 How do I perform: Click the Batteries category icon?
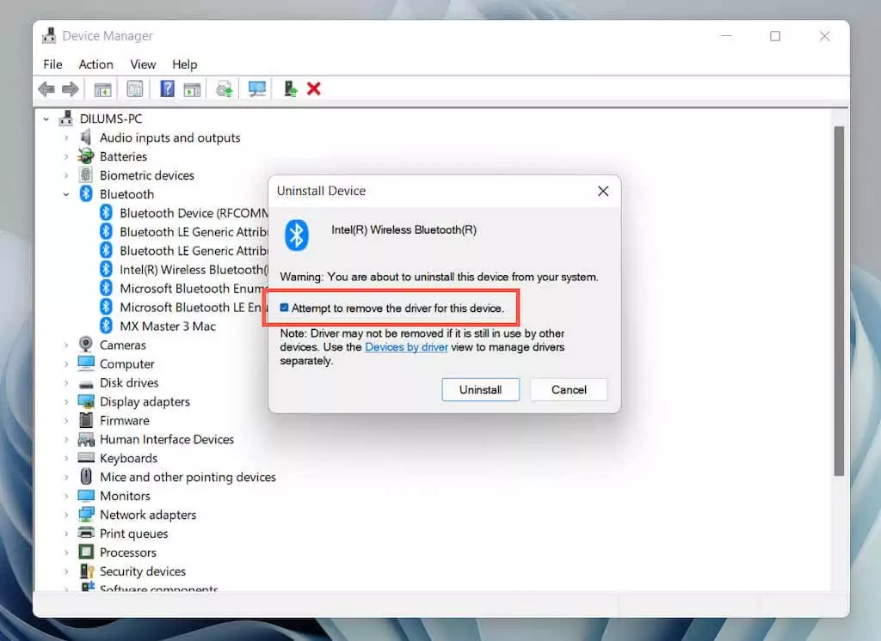click(x=86, y=156)
